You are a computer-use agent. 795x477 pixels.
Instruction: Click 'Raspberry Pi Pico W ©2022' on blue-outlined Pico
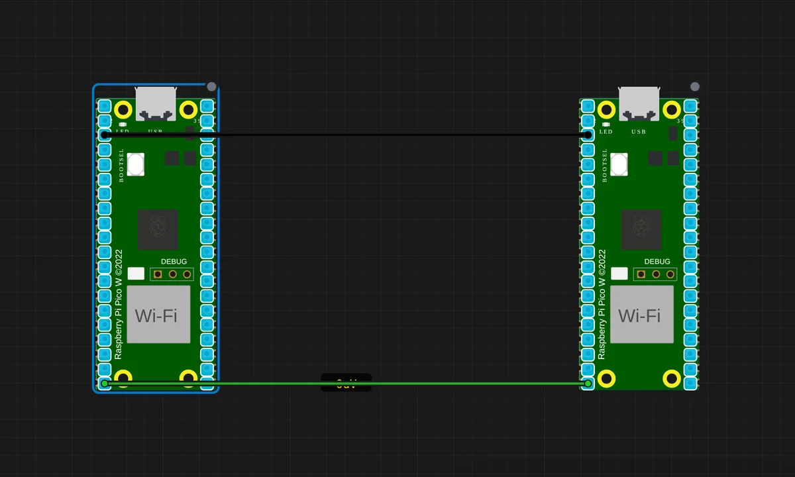coord(118,305)
